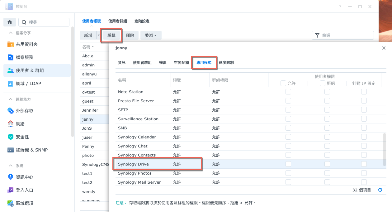
Task: Check the 拒絕 header checkbox
Action: point(323,83)
